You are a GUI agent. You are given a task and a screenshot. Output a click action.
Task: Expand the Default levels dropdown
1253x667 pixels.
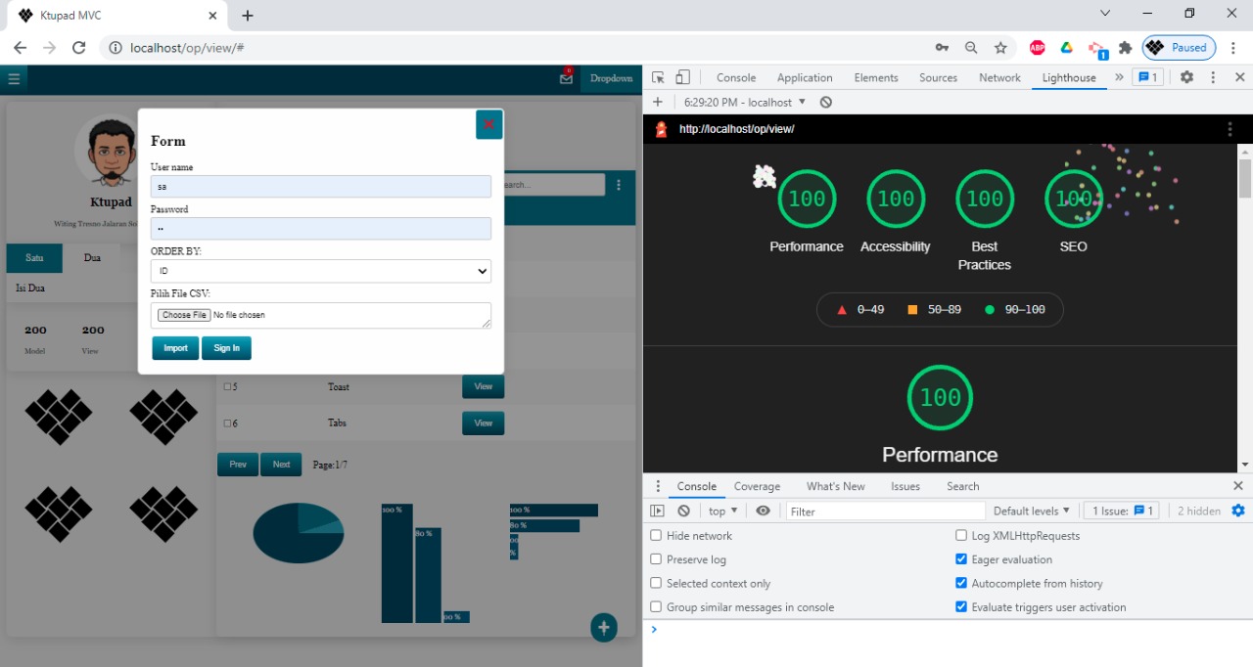tap(1031, 511)
